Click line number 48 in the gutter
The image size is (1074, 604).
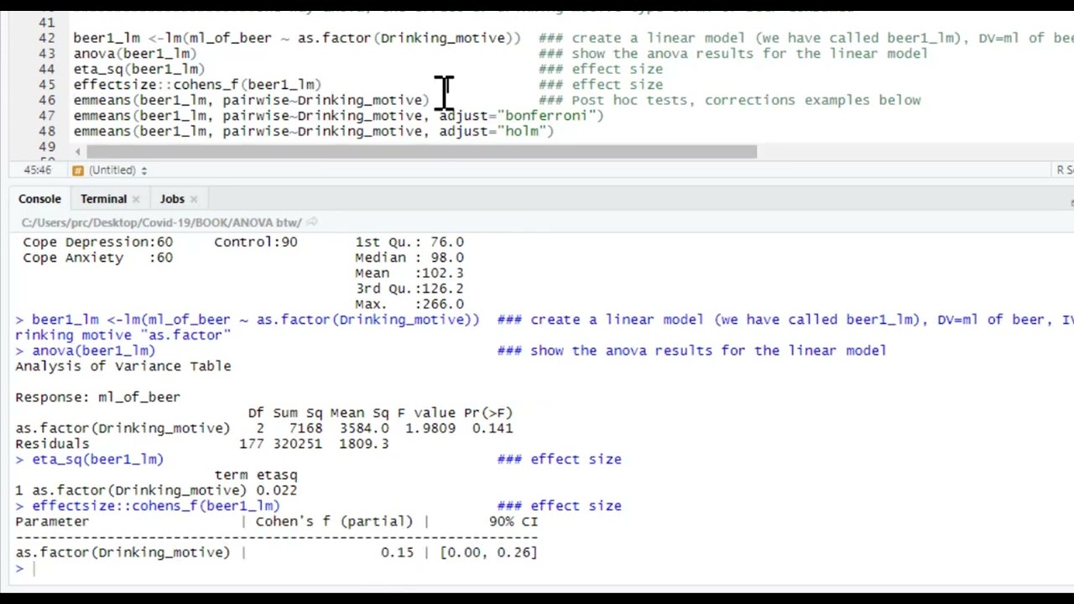pyautogui.click(x=47, y=132)
